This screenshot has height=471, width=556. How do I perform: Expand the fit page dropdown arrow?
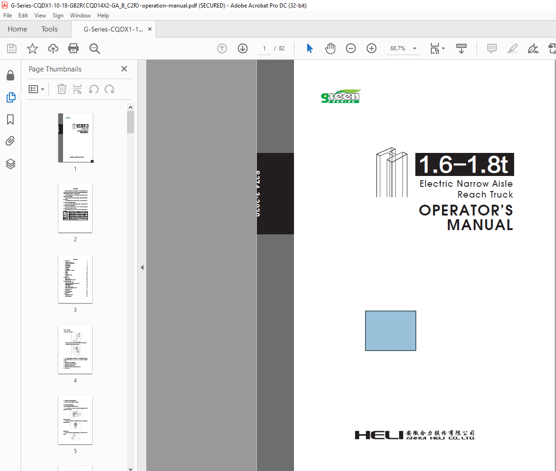(x=443, y=48)
